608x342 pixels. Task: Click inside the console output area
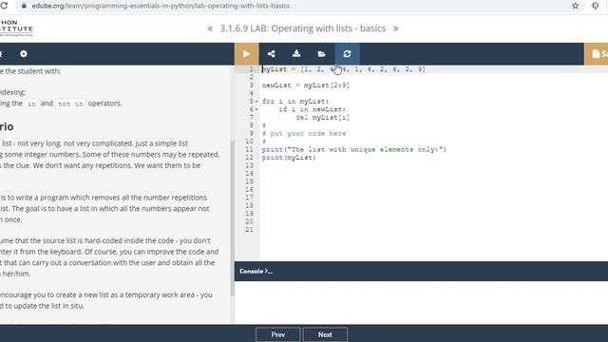pos(421,302)
